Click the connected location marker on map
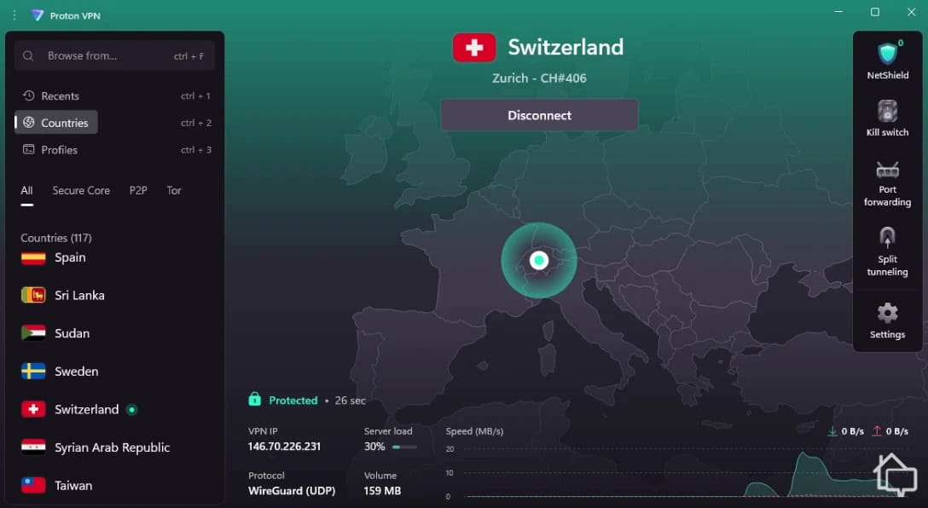This screenshot has height=508, width=928. 538,260
